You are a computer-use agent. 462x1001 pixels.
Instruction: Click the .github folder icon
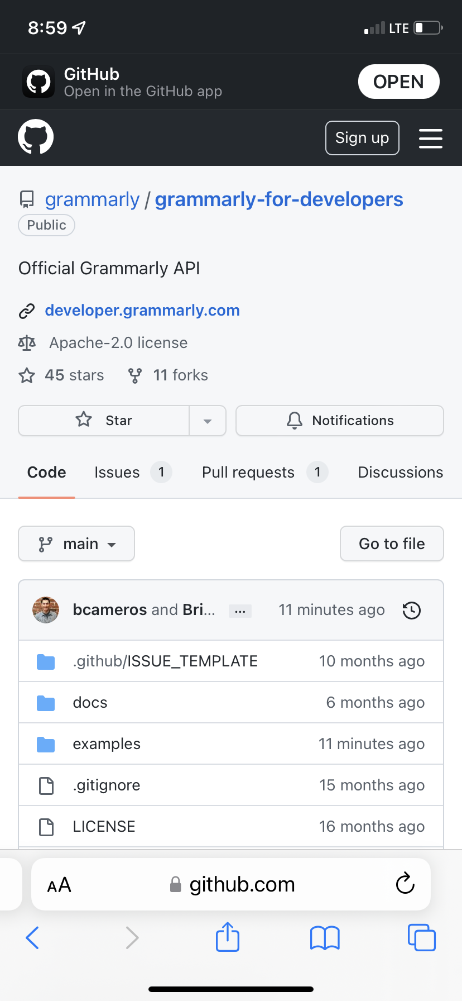pos(46,662)
